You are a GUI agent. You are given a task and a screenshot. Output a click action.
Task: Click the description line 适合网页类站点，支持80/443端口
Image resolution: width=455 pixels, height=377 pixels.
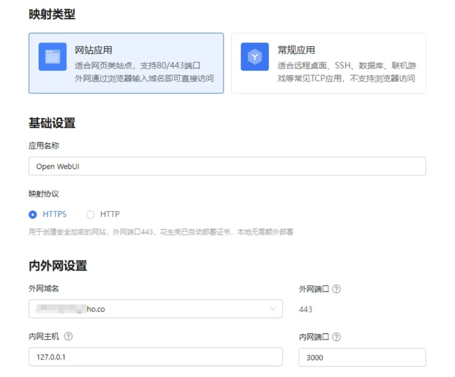click(x=138, y=66)
